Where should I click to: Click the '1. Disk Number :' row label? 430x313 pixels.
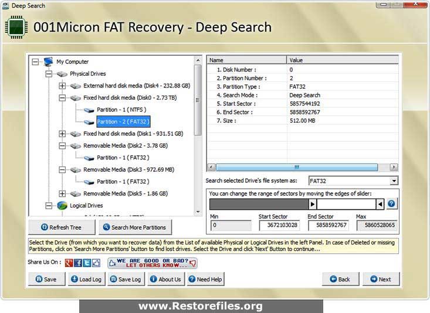[x=236, y=70]
